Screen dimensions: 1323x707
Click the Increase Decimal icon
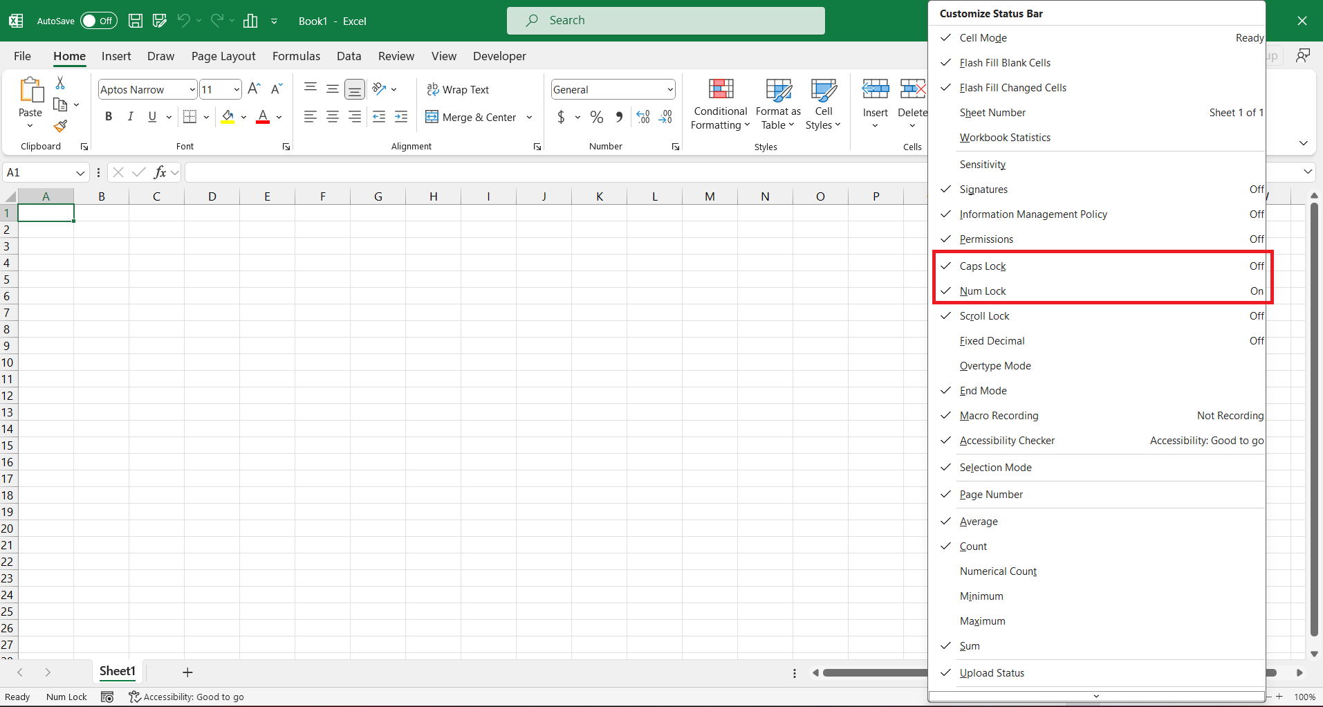point(643,117)
